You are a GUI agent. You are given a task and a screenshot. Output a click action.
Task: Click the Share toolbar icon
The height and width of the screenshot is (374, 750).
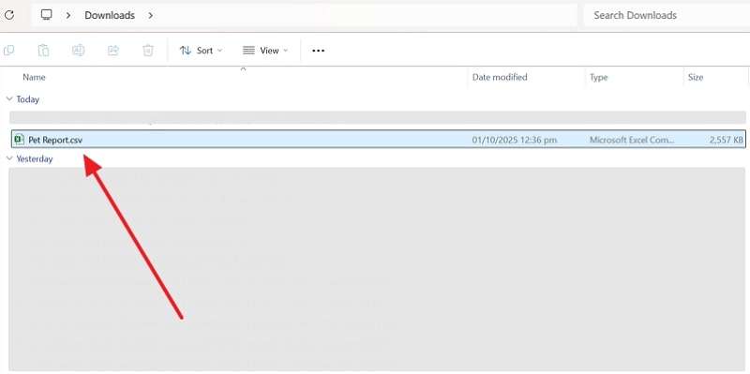(113, 51)
